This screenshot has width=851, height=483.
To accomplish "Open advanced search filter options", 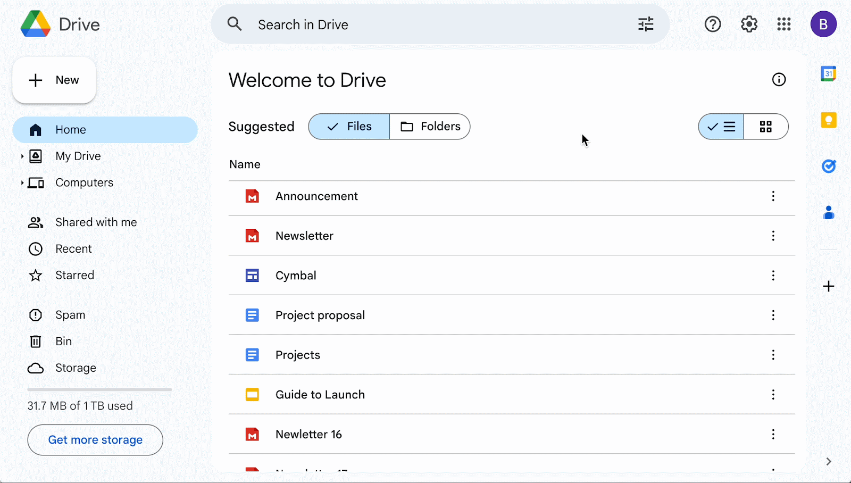I will [646, 24].
